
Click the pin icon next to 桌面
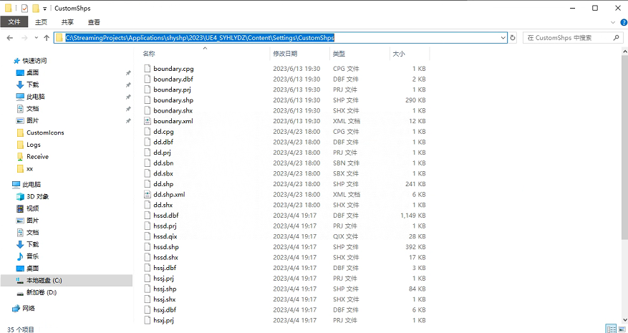tap(128, 73)
